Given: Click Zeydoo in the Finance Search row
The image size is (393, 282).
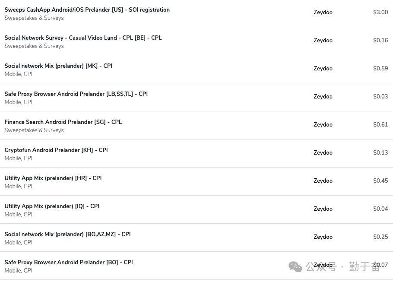Looking at the screenshot, I should click(x=323, y=124).
